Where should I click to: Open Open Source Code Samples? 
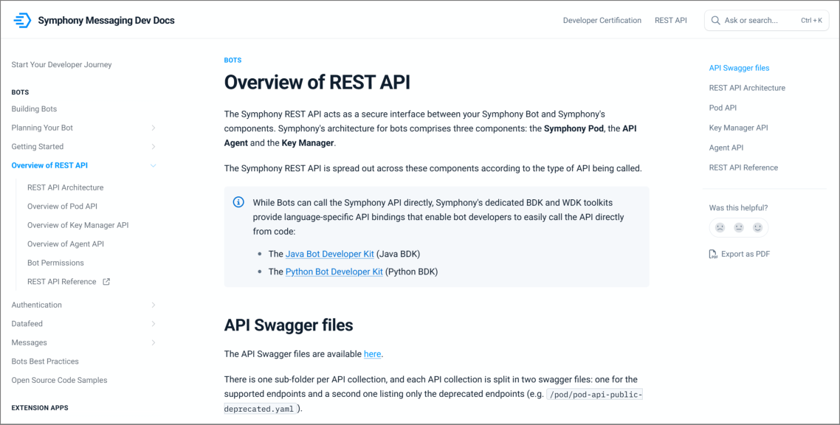click(x=60, y=380)
